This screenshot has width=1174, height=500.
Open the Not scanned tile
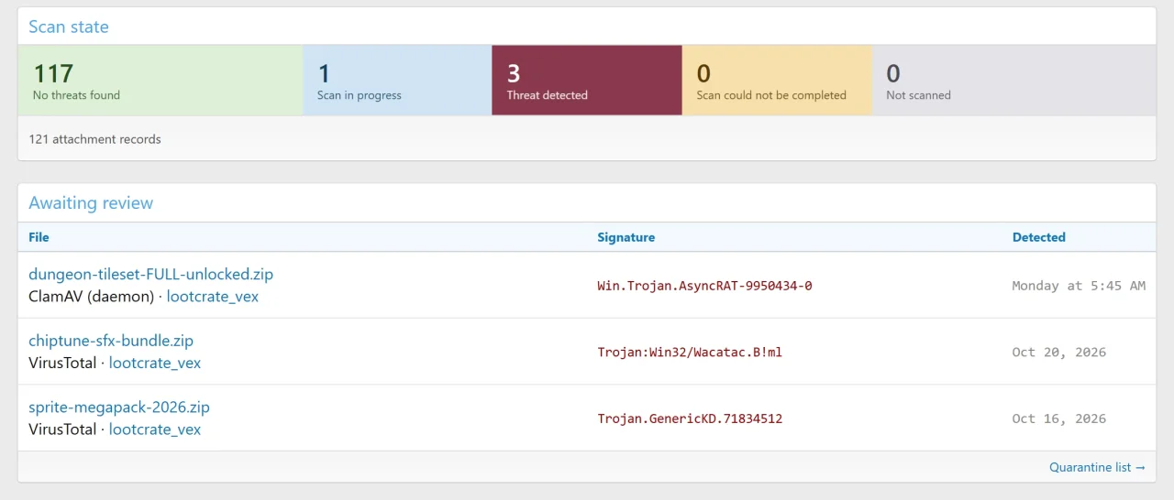(x=1013, y=81)
